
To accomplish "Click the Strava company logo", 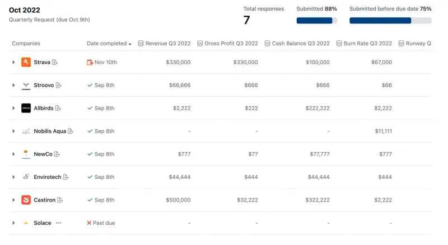I will point(26,62).
